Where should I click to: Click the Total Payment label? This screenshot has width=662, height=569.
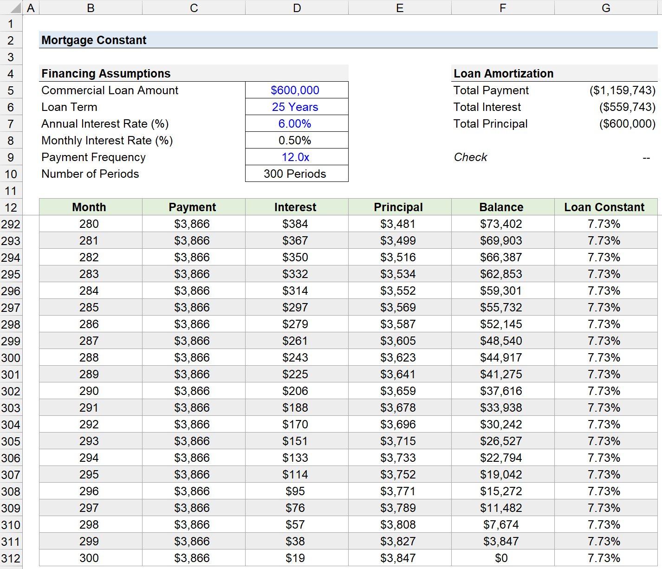click(491, 91)
